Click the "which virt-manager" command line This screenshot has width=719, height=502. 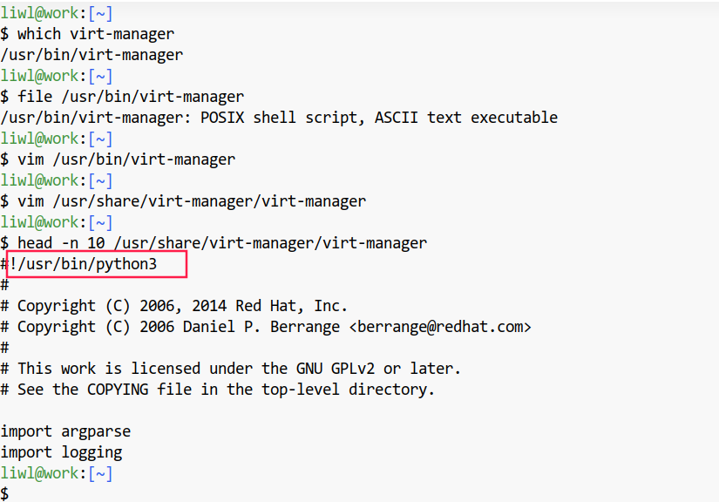pyautogui.click(x=95, y=34)
